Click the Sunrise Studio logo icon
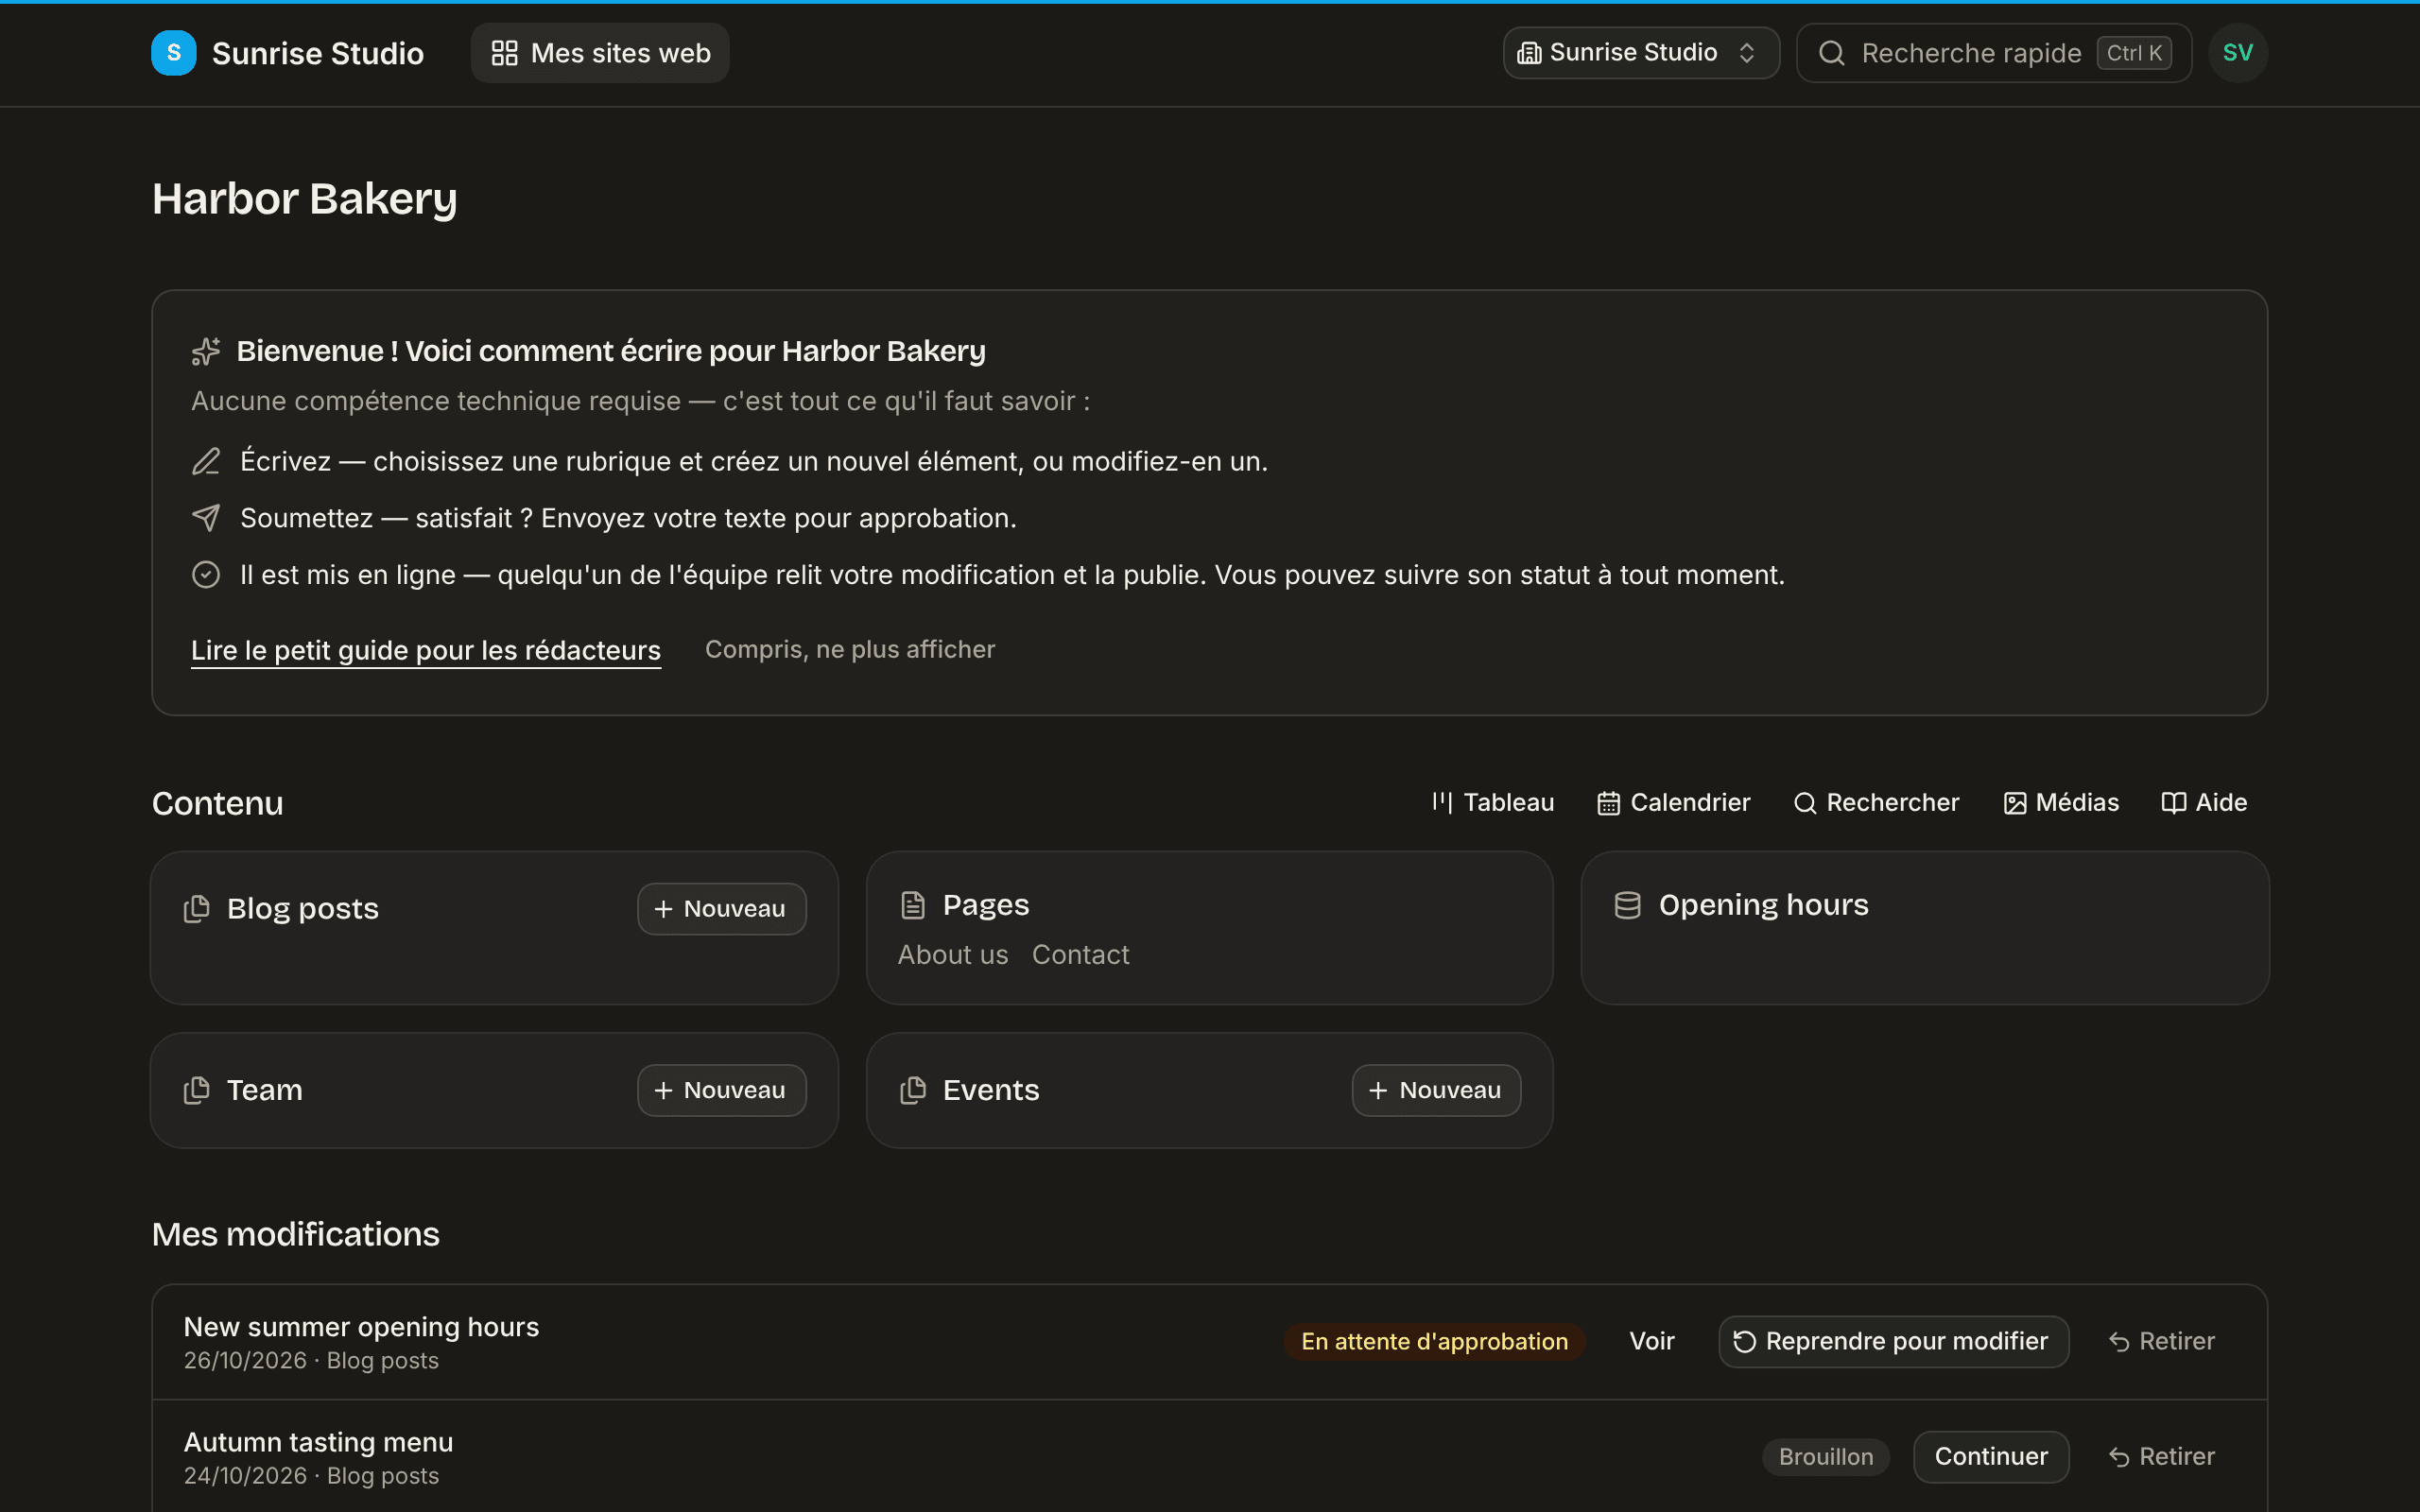The height and width of the screenshot is (1512, 2420). [173, 53]
